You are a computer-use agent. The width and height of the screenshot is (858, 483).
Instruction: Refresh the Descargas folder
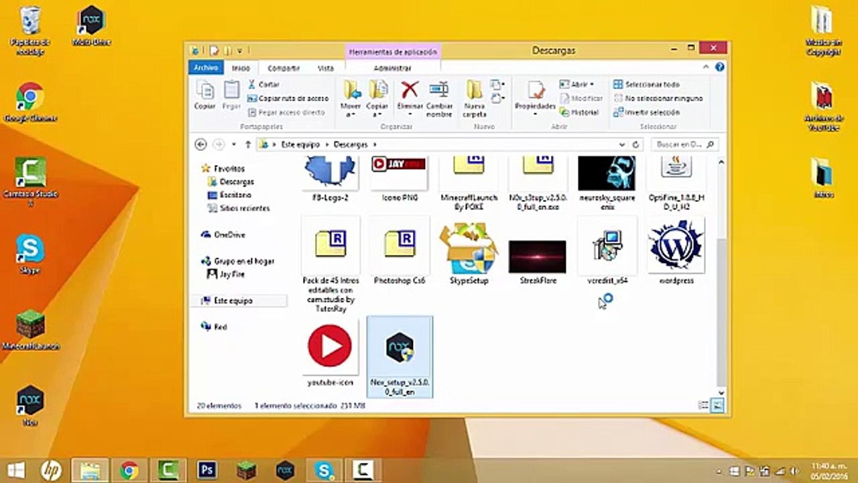click(636, 144)
